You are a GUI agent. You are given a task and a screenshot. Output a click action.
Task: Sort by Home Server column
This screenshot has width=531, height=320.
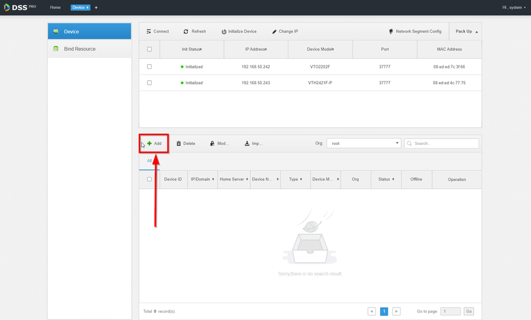coord(234,179)
